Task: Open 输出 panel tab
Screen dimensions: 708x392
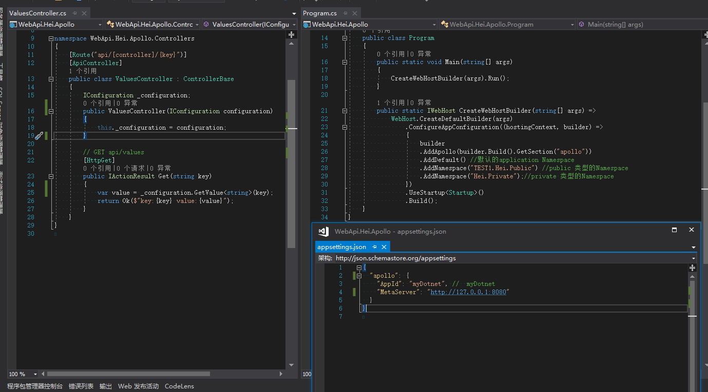Action: [106, 386]
